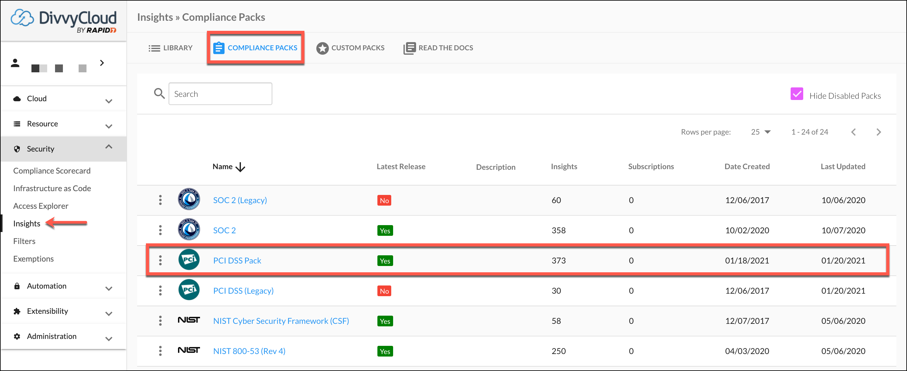Switch to Custom Packs tab

350,48
